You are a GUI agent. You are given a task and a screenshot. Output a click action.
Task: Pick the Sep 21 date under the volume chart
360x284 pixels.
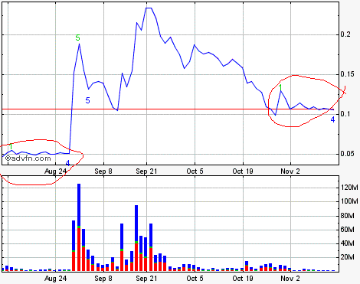click(146, 279)
